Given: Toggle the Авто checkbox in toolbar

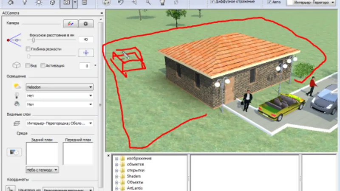Looking at the screenshot, I should pyautogui.click(x=269, y=2).
